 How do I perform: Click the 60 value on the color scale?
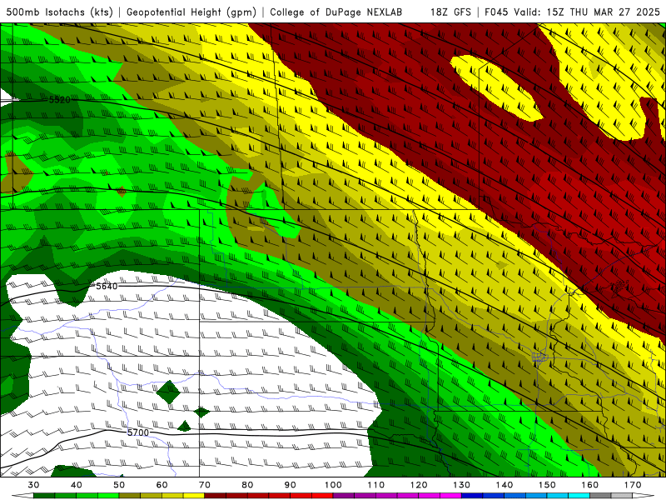tap(162, 485)
